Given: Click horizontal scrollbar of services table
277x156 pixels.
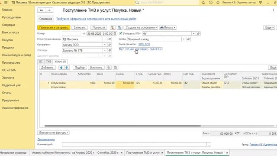Looking at the screenshot, I should [122, 126].
